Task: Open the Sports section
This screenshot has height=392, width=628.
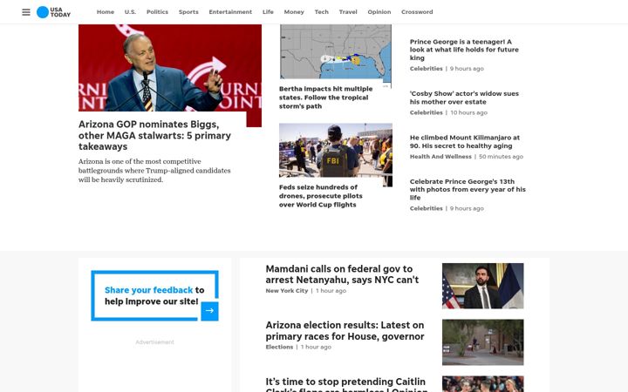Action: point(188,12)
